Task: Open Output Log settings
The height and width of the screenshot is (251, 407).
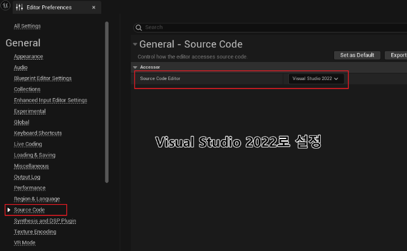Action: tap(27, 177)
